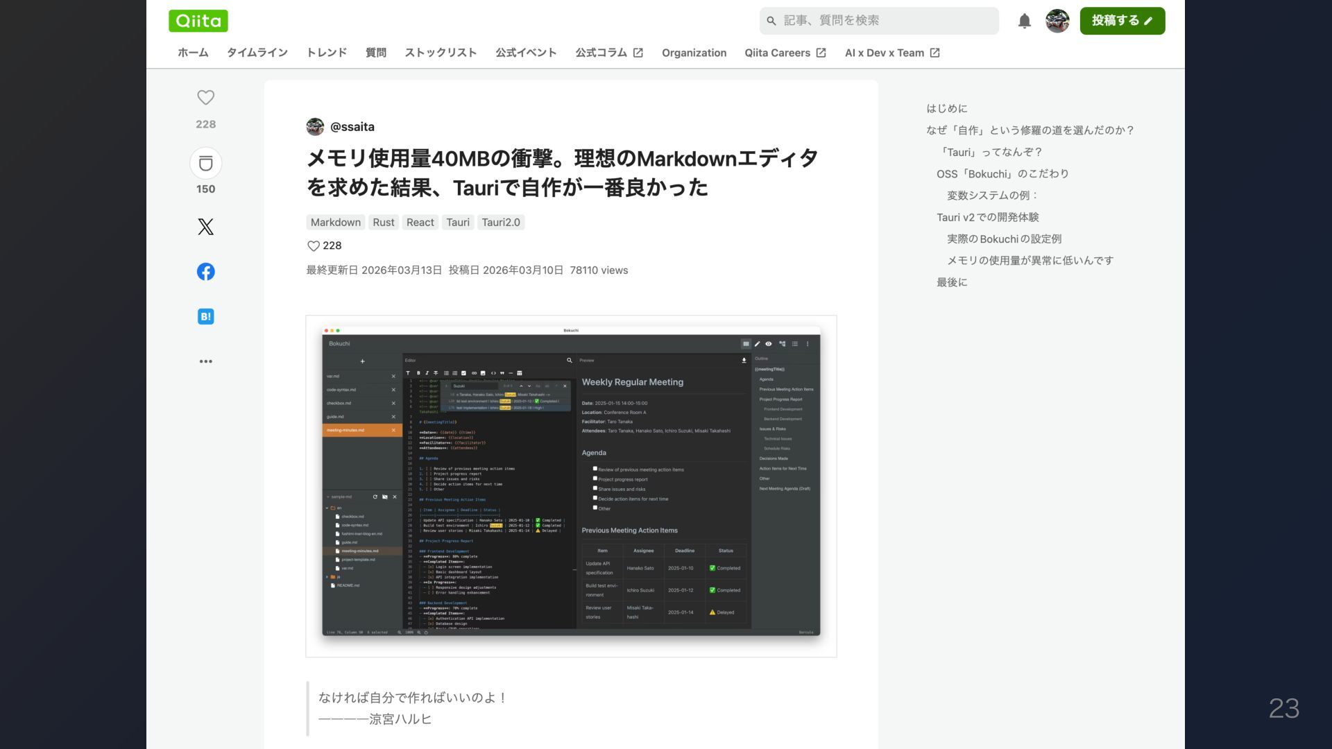Select the Markdown tag

(336, 223)
